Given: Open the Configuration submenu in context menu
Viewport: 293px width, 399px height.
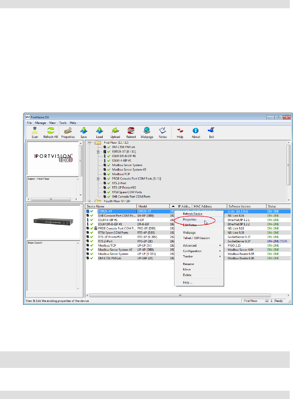Looking at the screenshot, I should (x=199, y=251).
